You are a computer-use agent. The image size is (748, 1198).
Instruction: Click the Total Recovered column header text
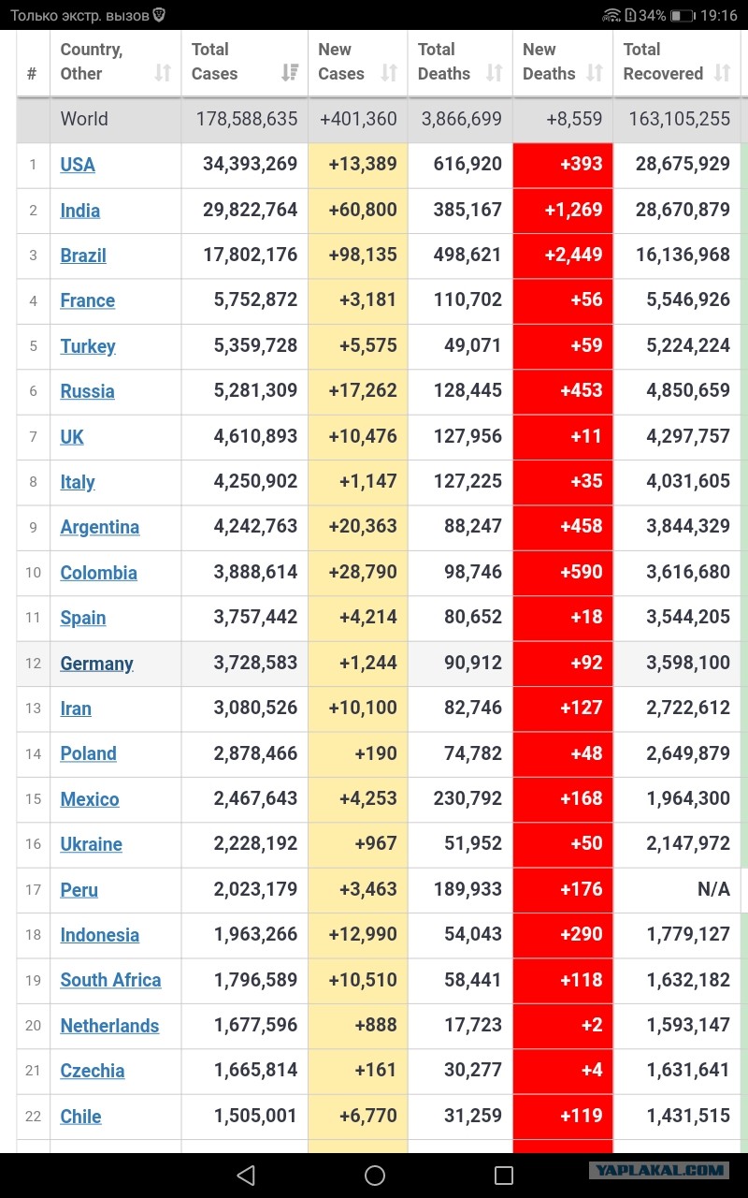click(x=663, y=62)
